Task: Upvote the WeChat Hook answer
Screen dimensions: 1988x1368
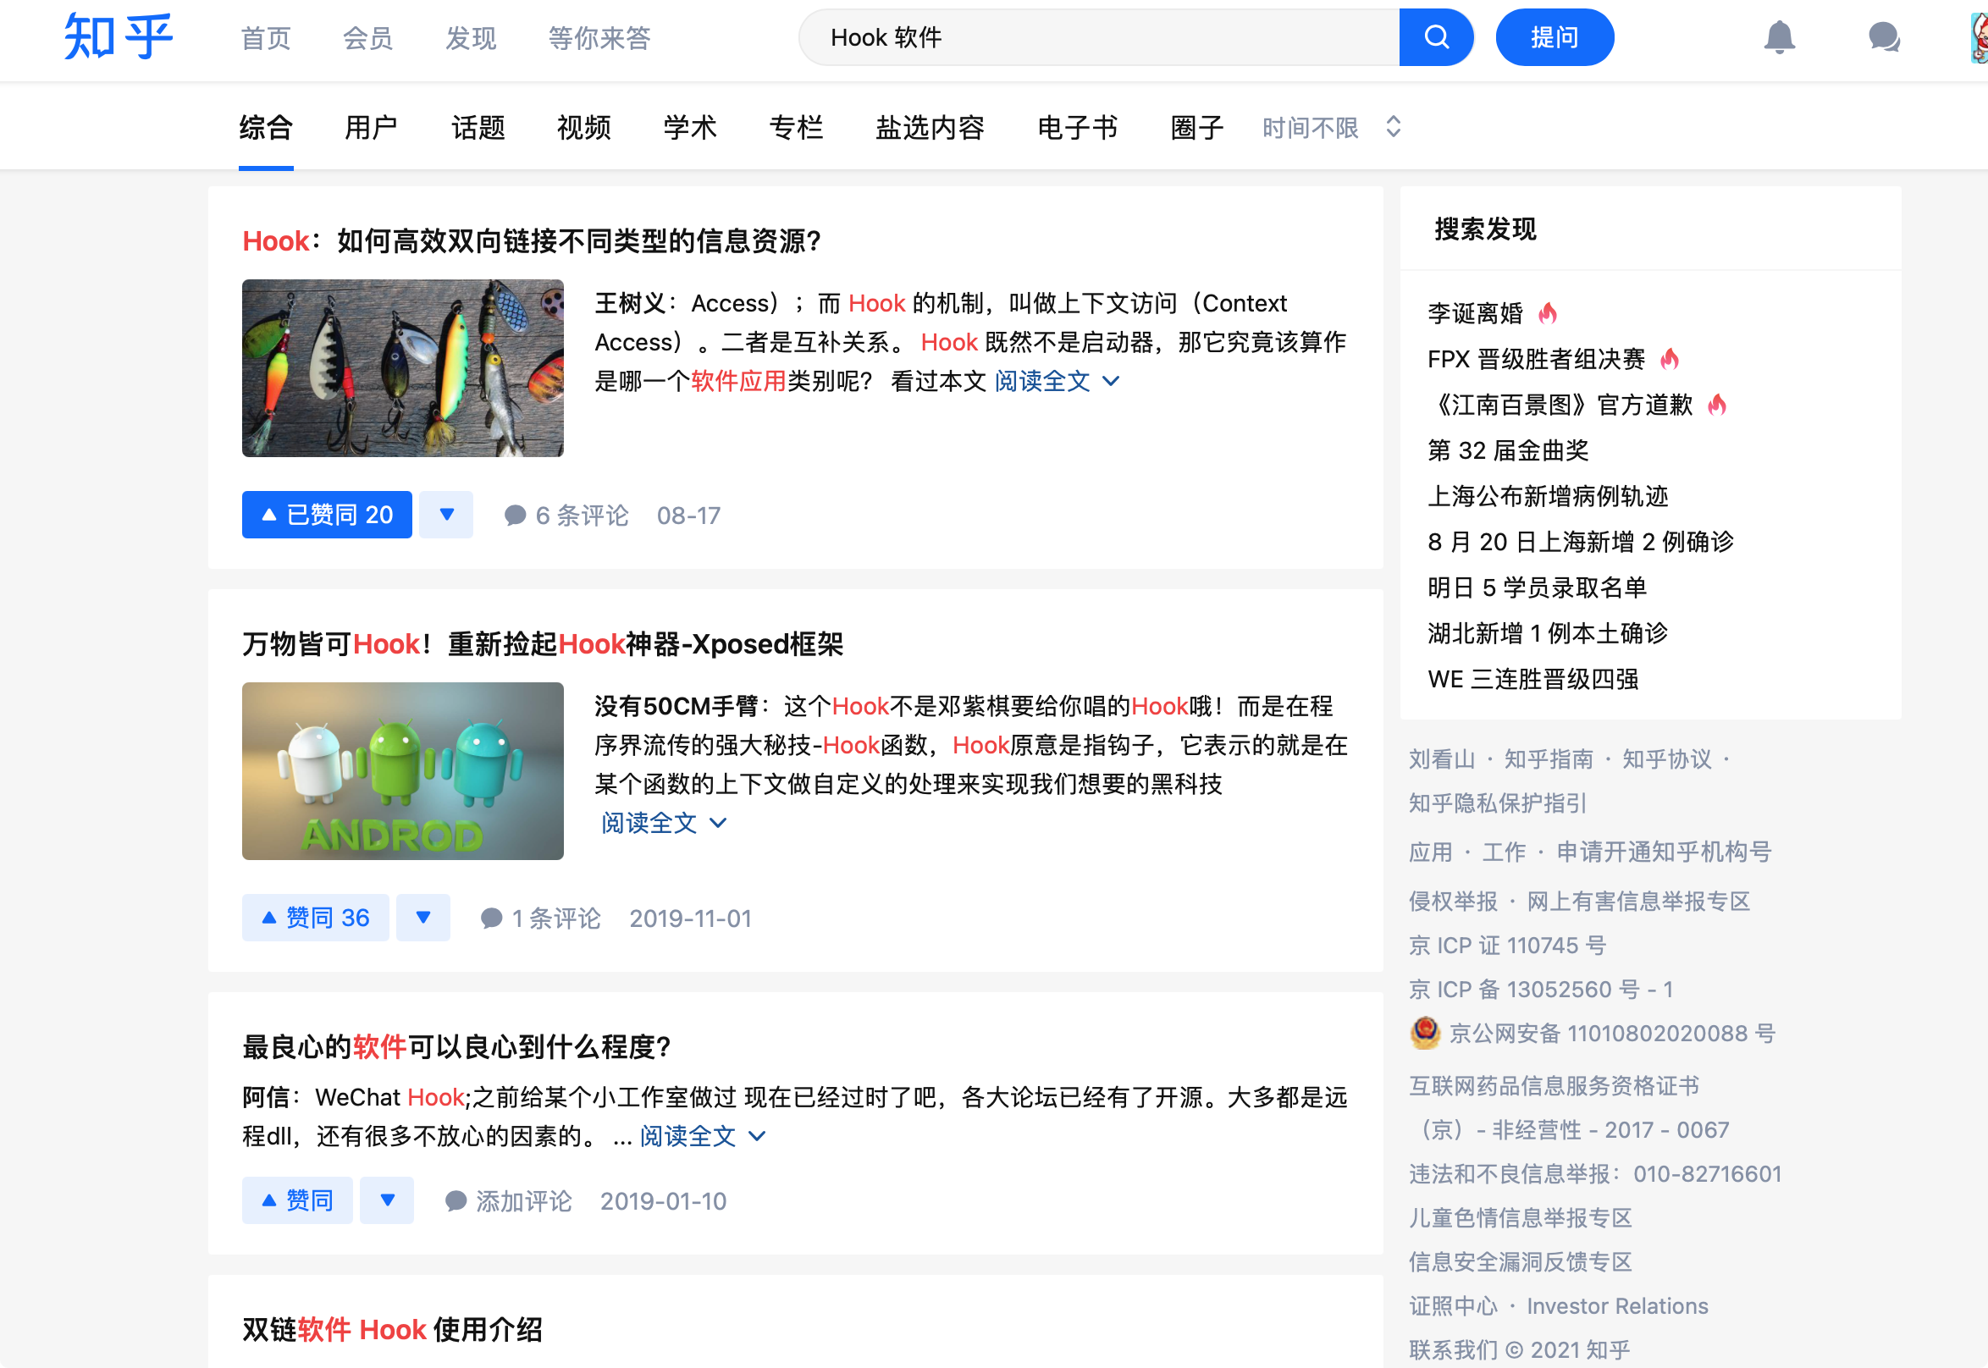Action: pos(296,1200)
